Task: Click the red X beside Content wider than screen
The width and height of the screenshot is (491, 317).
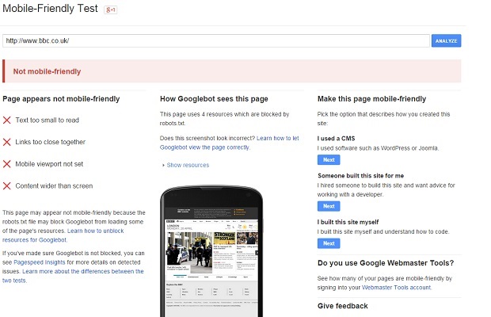Action: point(7,185)
